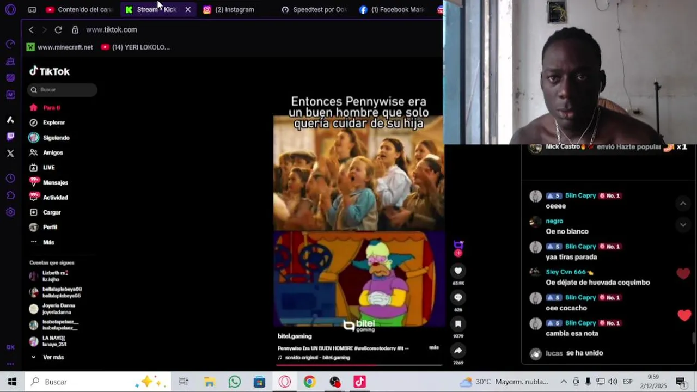This screenshot has height=392, width=697.
Task: Expand the Más options menu
Action: [x=42, y=242]
